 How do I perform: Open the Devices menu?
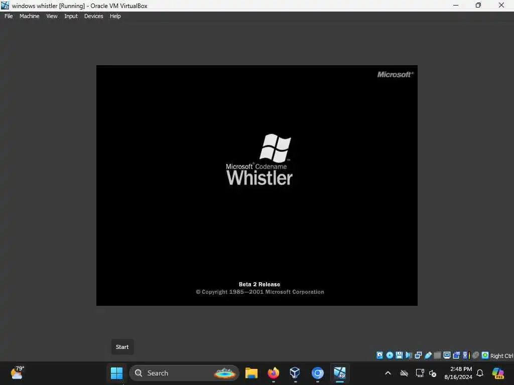point(93,16)
